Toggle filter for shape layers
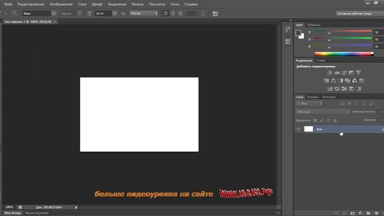Screen dimensions: 384x216 pyautogui.click(x=364, y=104)
